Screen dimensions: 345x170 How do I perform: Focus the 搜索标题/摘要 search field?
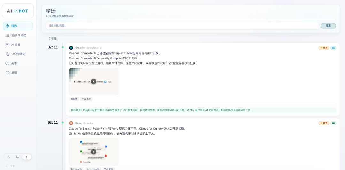pyautogui.click(x=182, y=26)
